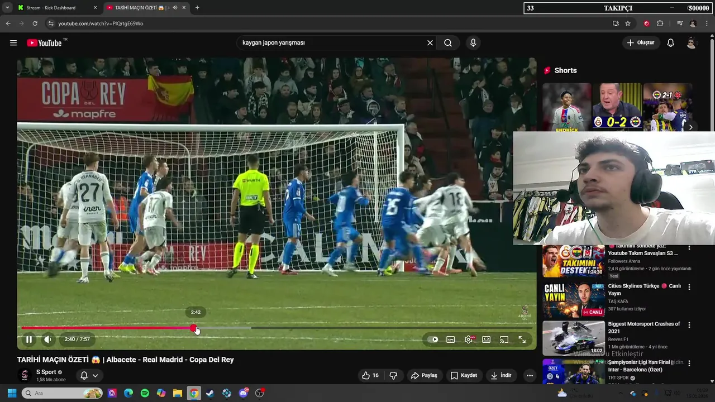Open more actions three-dot menu below video
The image size is (715, 402).
530,376
